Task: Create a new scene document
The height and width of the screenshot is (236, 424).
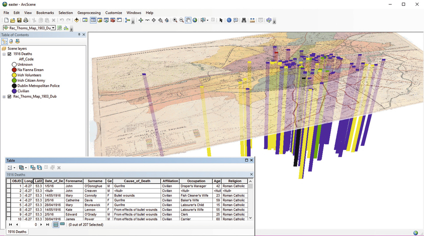Action: tap(6, 20)
